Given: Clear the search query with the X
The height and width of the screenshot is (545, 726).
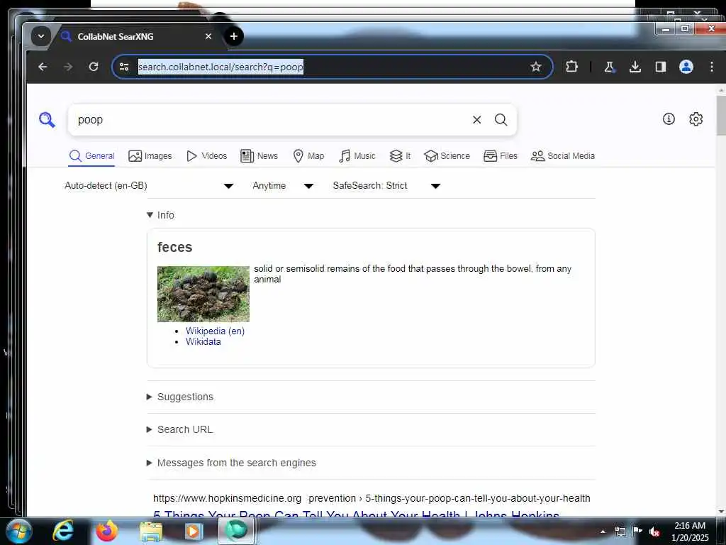Looking at the screenshot, I should (x=477, y=119).
